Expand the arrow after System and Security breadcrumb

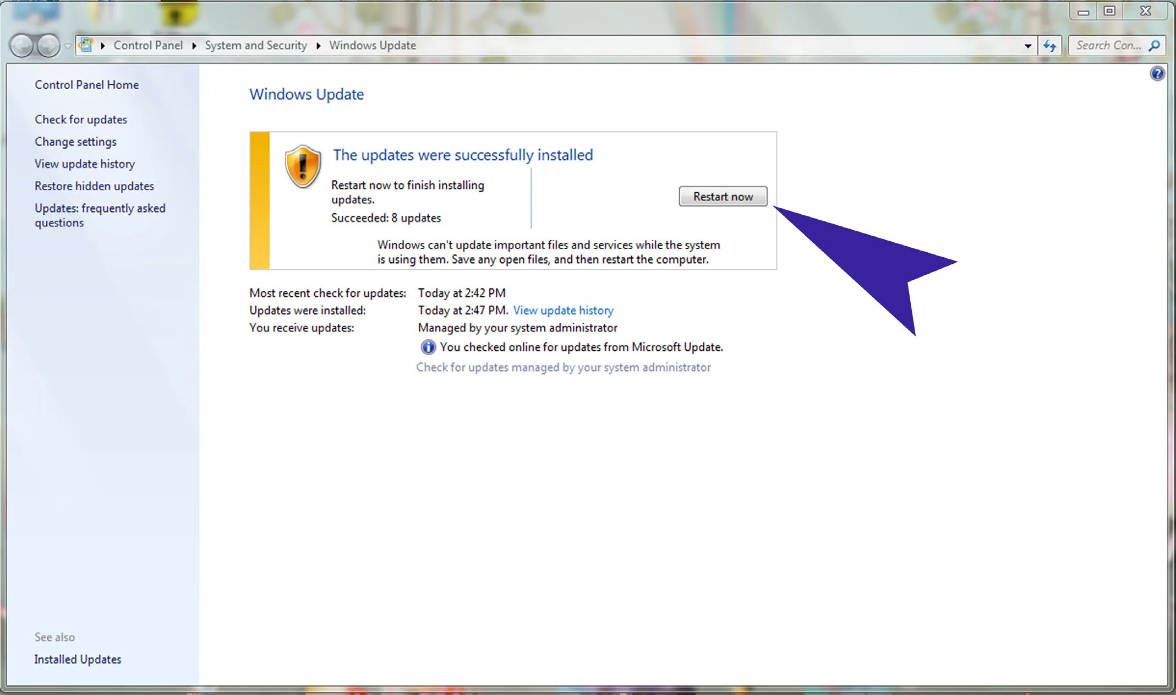click(x=318, y=46)
